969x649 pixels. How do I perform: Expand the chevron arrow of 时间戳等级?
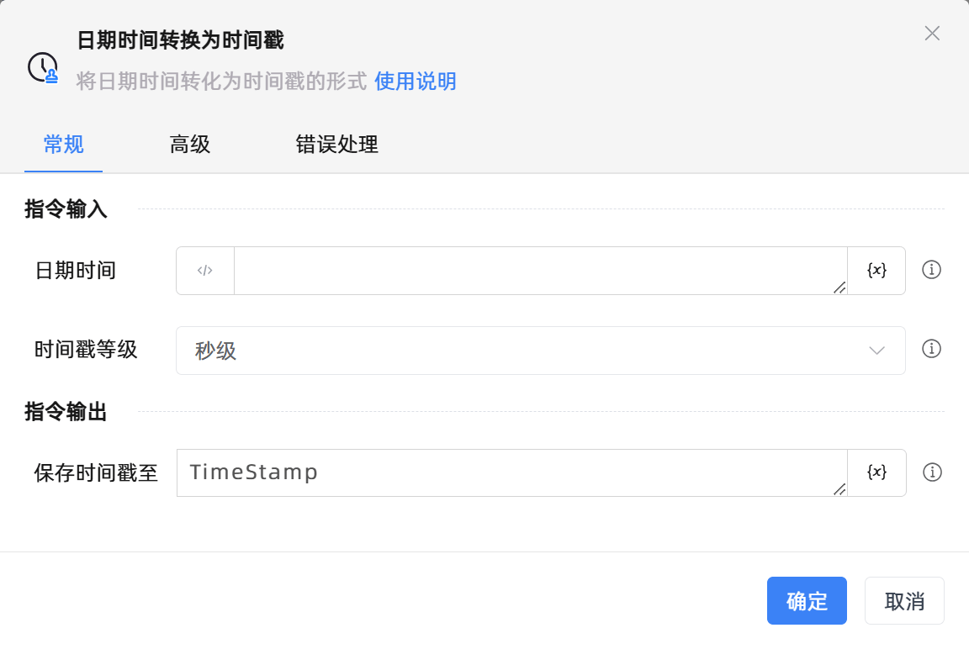click(876, 351)
